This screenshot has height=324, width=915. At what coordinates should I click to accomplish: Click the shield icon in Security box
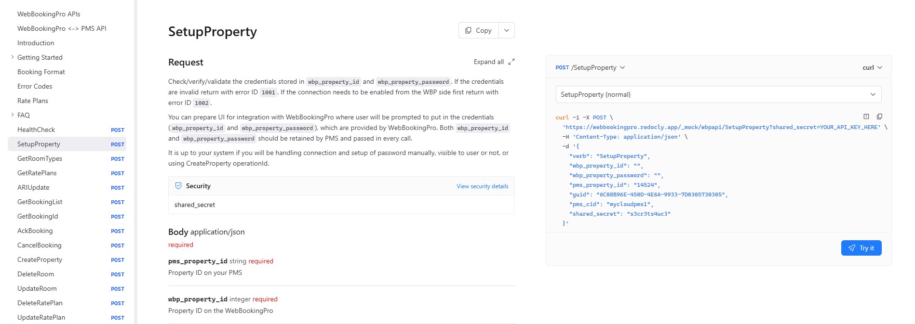[x=178, y=186]
